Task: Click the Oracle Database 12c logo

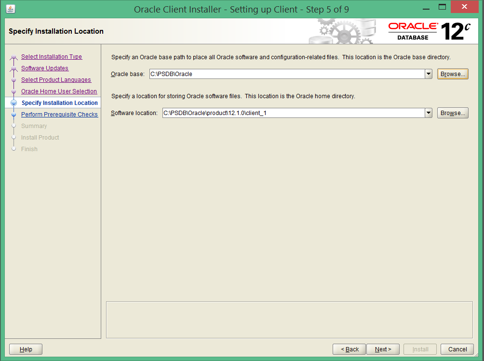Action: pos(429,31)
